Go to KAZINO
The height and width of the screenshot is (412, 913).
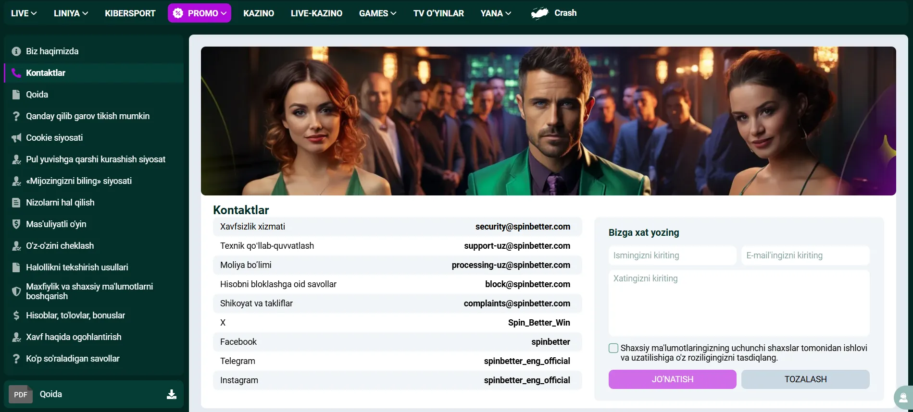[259, 13]
